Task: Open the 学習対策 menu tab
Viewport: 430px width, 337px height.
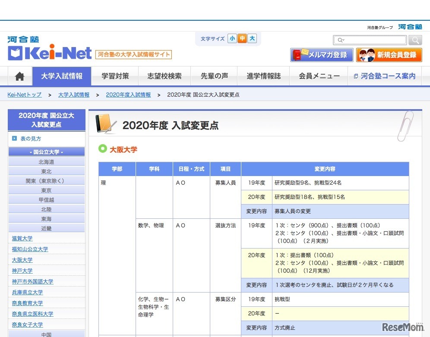Action: pos(115,76)
